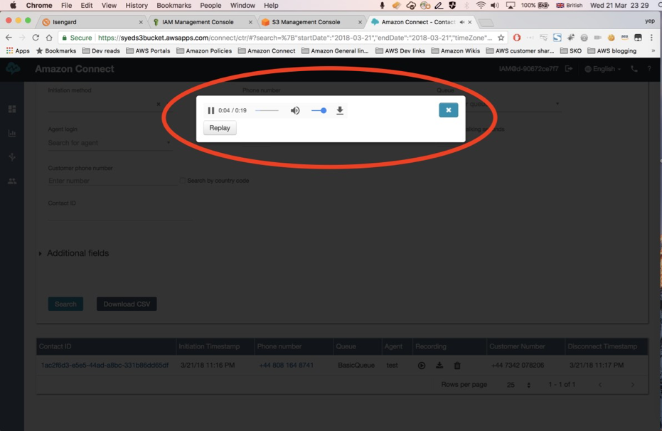Open the Apps bookmarks shortcut
This screenshot has width=662, height=431.
pyautogui.click(x=18, y=50)
